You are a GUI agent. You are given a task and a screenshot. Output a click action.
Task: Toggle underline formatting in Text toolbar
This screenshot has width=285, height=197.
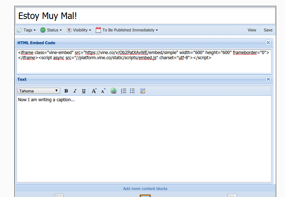[84, 91]
